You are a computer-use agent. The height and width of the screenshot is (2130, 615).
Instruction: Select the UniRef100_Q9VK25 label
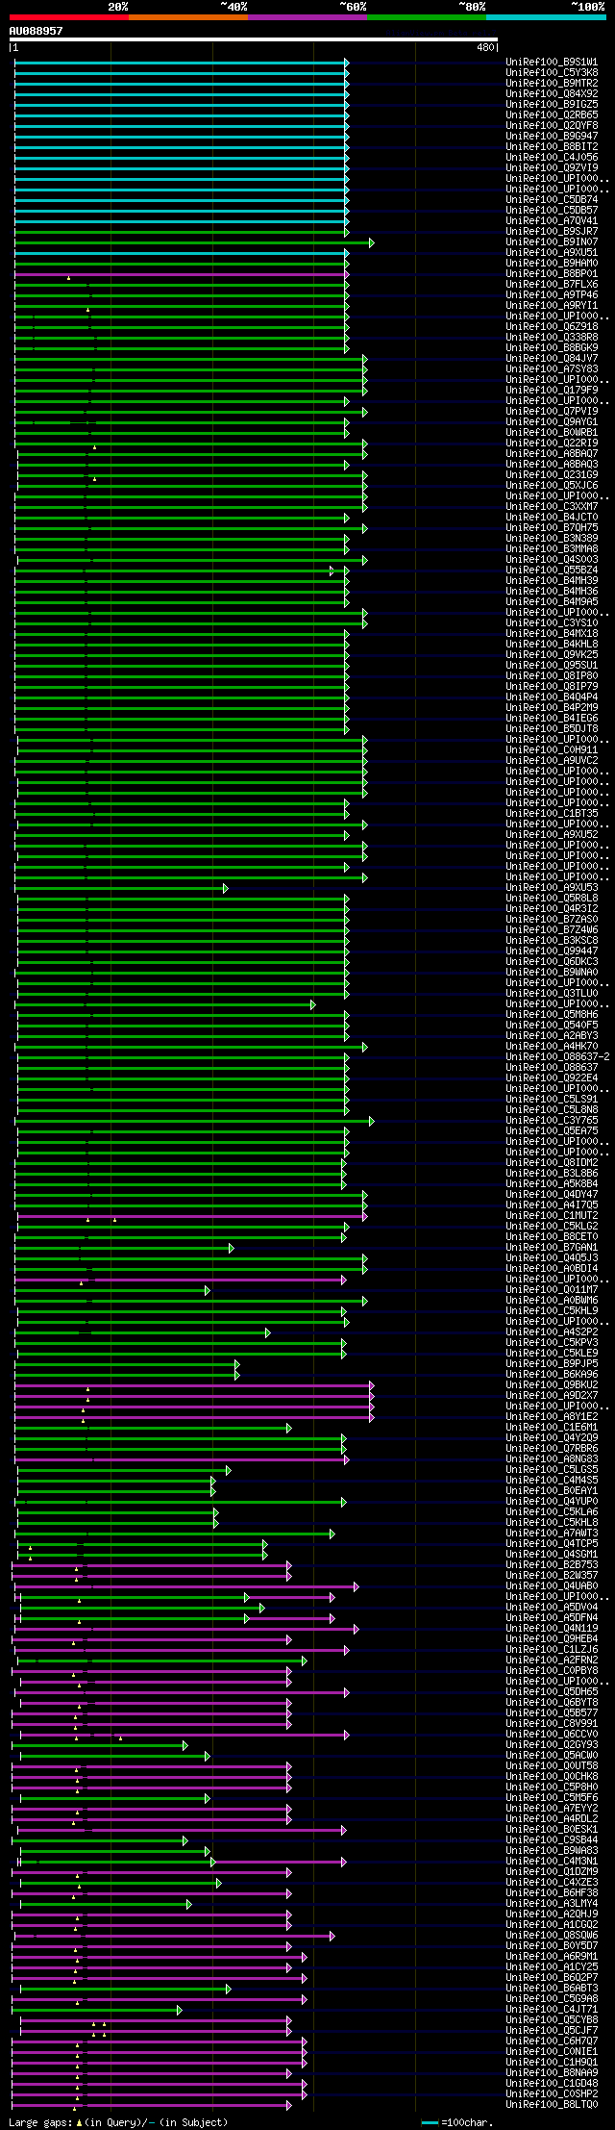[552, 655]
